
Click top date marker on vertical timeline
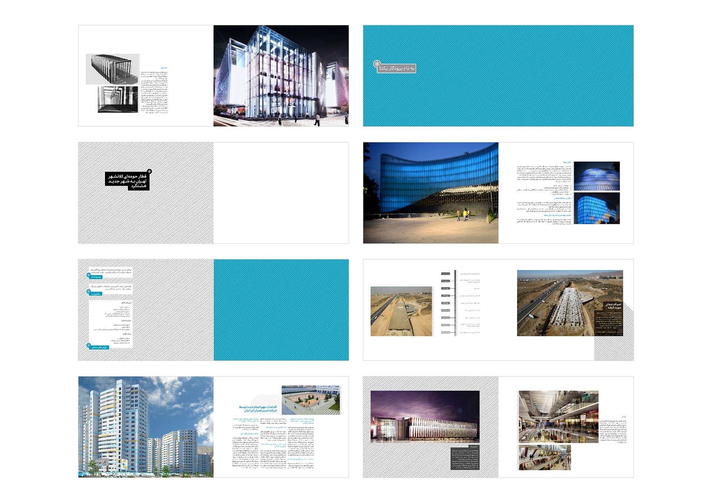coord(445,274)
